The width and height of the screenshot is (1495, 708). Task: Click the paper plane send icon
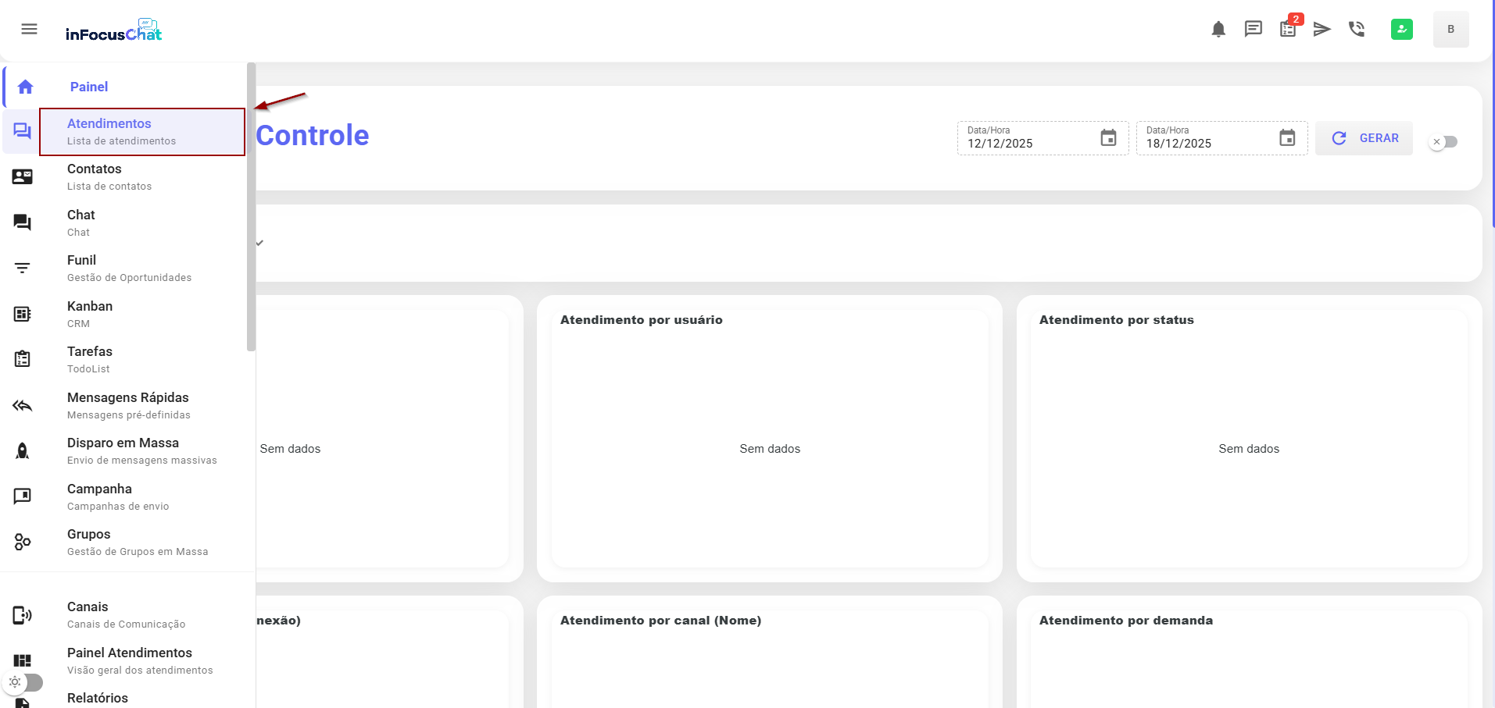[1322, 30]
